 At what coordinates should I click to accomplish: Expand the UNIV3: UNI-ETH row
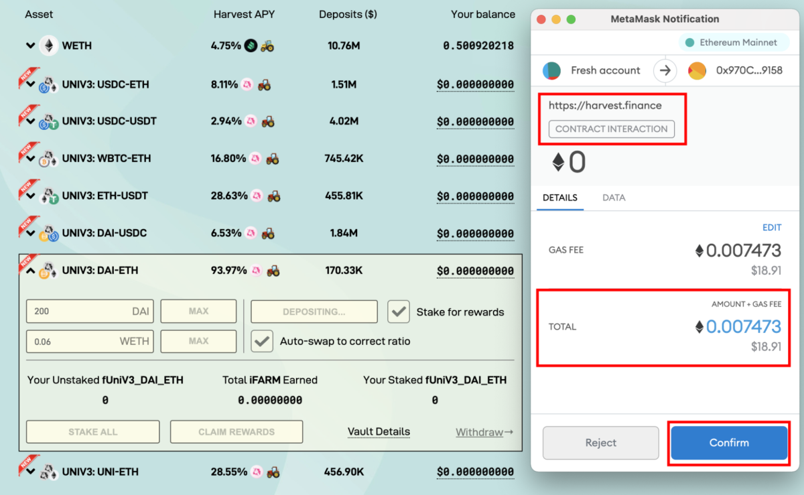tap(30, 472)
